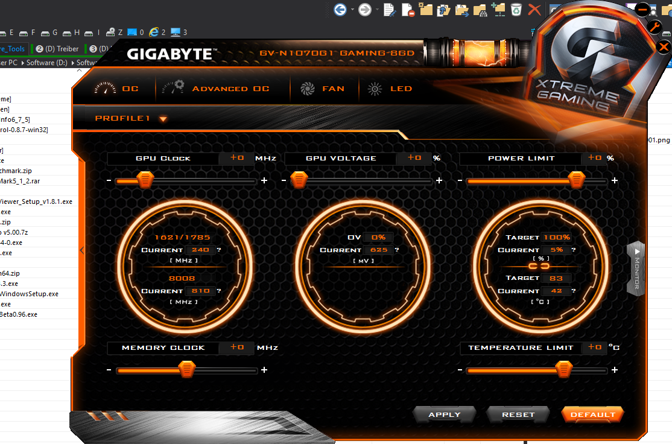Click the GPU Voltage offset value field

[414, 158]
